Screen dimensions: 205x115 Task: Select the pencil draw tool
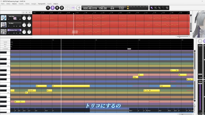point(155,8)
